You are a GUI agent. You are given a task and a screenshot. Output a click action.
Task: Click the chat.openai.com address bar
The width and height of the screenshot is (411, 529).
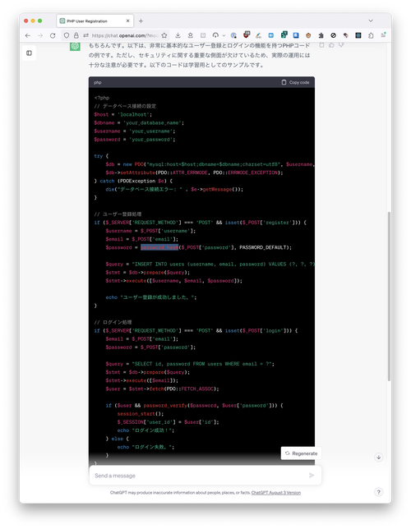[124, 35]
